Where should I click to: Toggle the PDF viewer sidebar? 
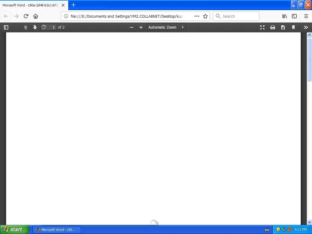[6, 27]
